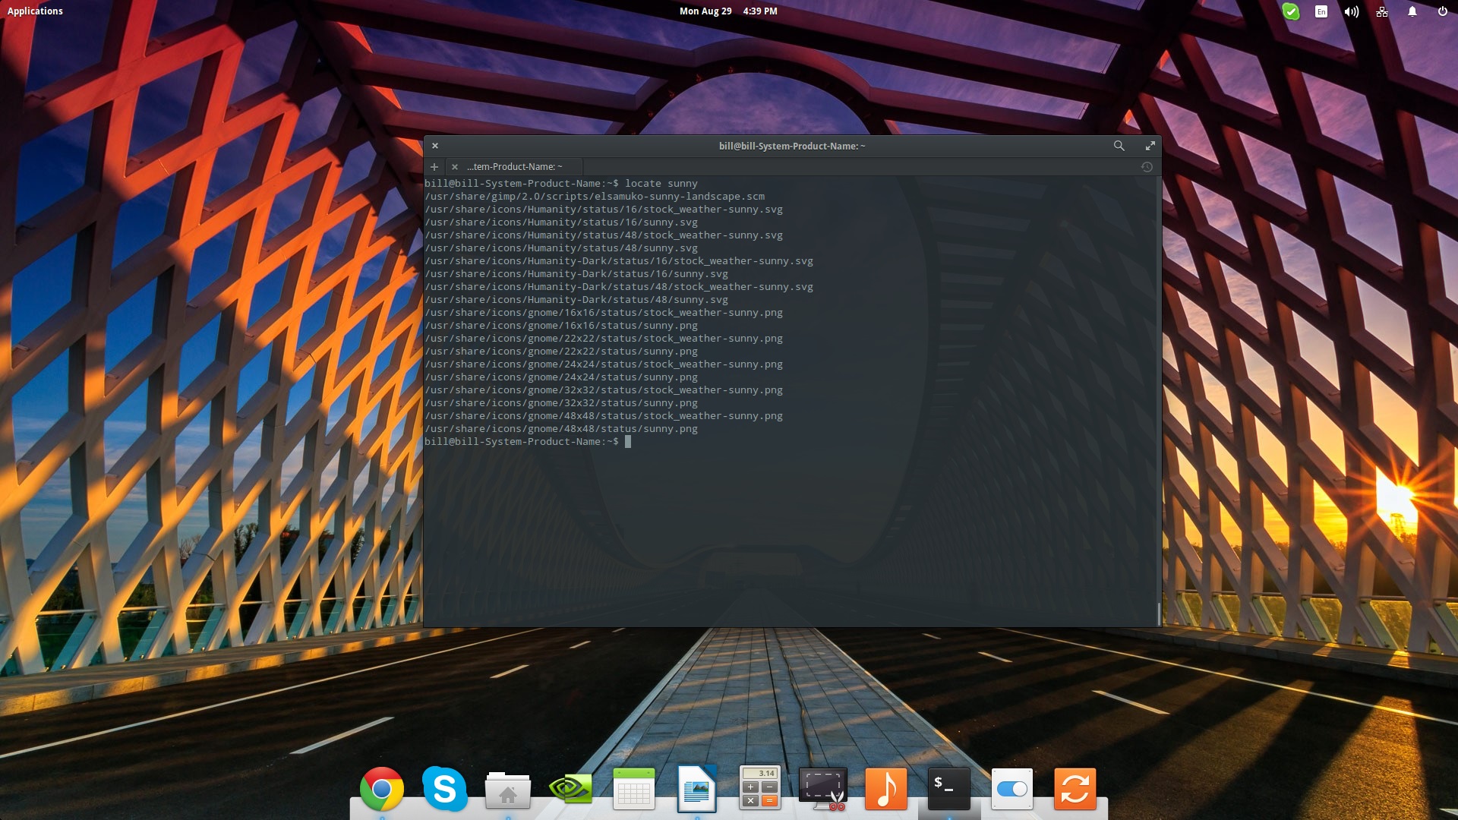Click the terminal title bar text

click(x=792, y=146)
